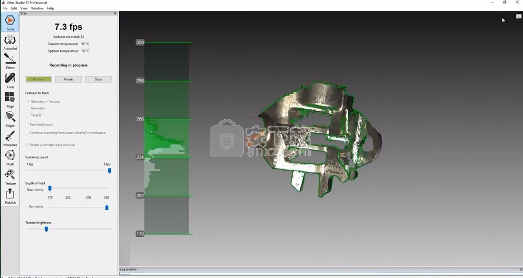
Task: Click the 266 mark on depth histogram
Action: click(x=140, y=119)
